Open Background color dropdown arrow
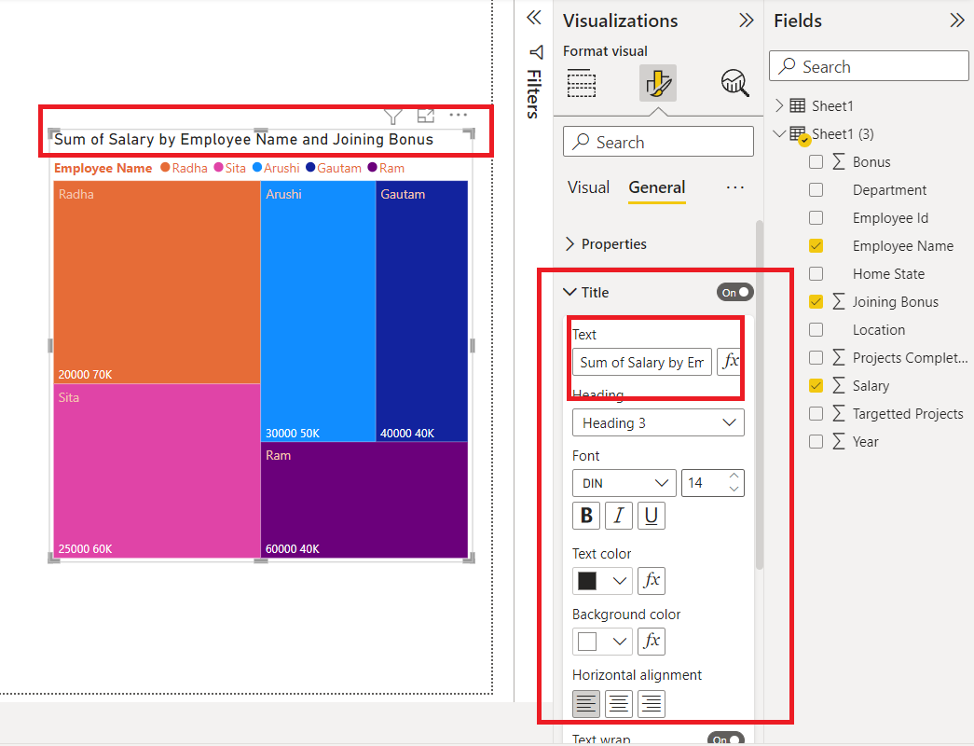974x746 pixels. pyautogui.click(x=619, y=641)
